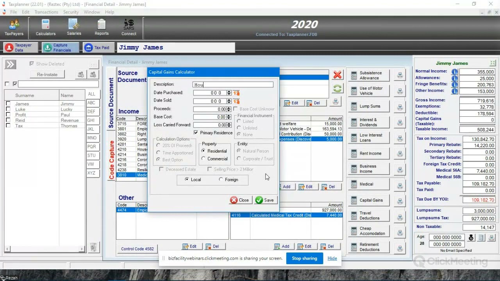Viewport: 500px width, 281px height.
Task: Close the Capital Gains Calculator dialog
Action: pos(240,200)
